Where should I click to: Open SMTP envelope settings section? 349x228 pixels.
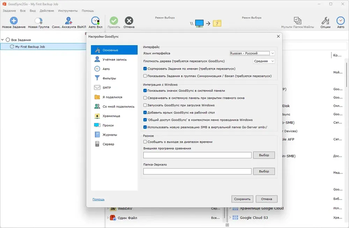click(114, 87)
